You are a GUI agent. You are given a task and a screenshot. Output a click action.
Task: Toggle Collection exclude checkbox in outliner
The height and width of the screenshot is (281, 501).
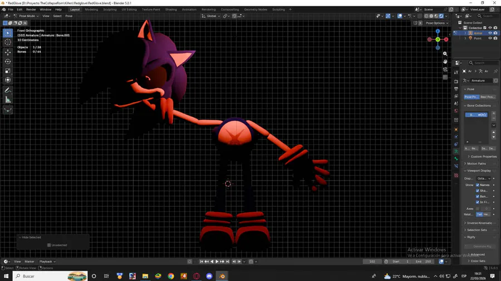point(485,28)
